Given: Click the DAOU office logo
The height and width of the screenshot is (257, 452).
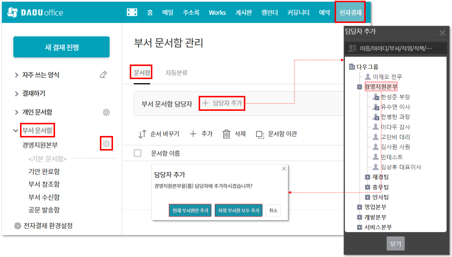Looking at the screenshot, I should 35,12.
